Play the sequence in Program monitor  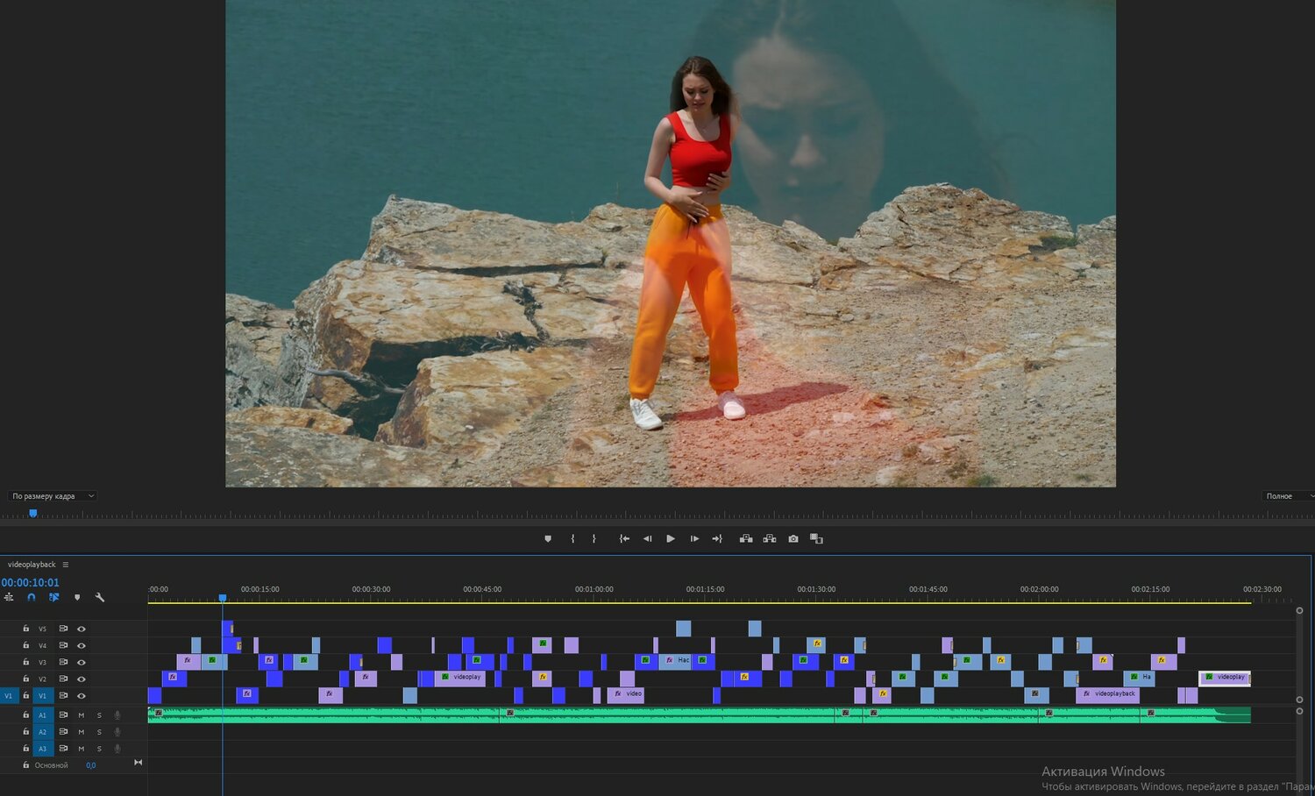click(x=671, y=539)
